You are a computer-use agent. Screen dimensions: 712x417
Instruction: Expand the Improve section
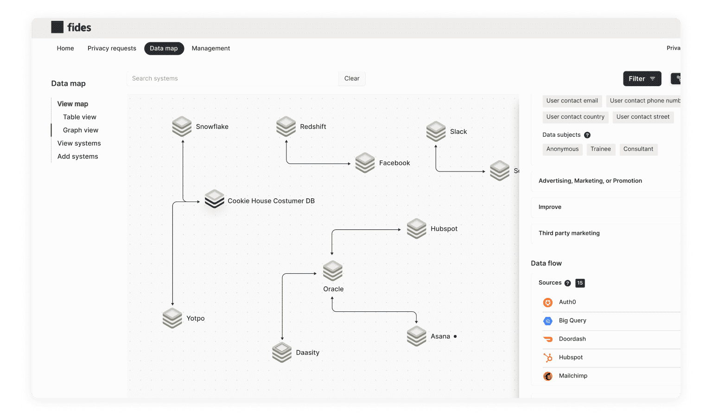click(606, 207)
